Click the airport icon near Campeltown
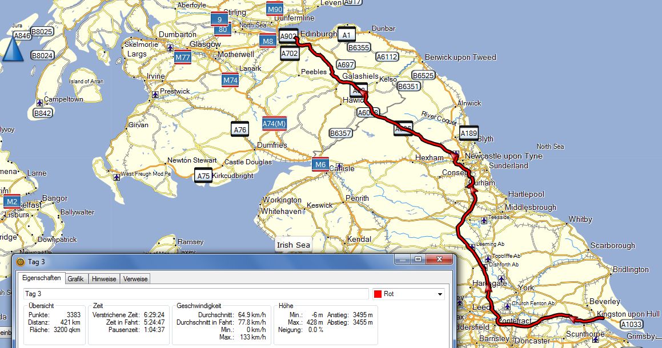The height and width of the screenshot is (348, 662). coord(39,103)
